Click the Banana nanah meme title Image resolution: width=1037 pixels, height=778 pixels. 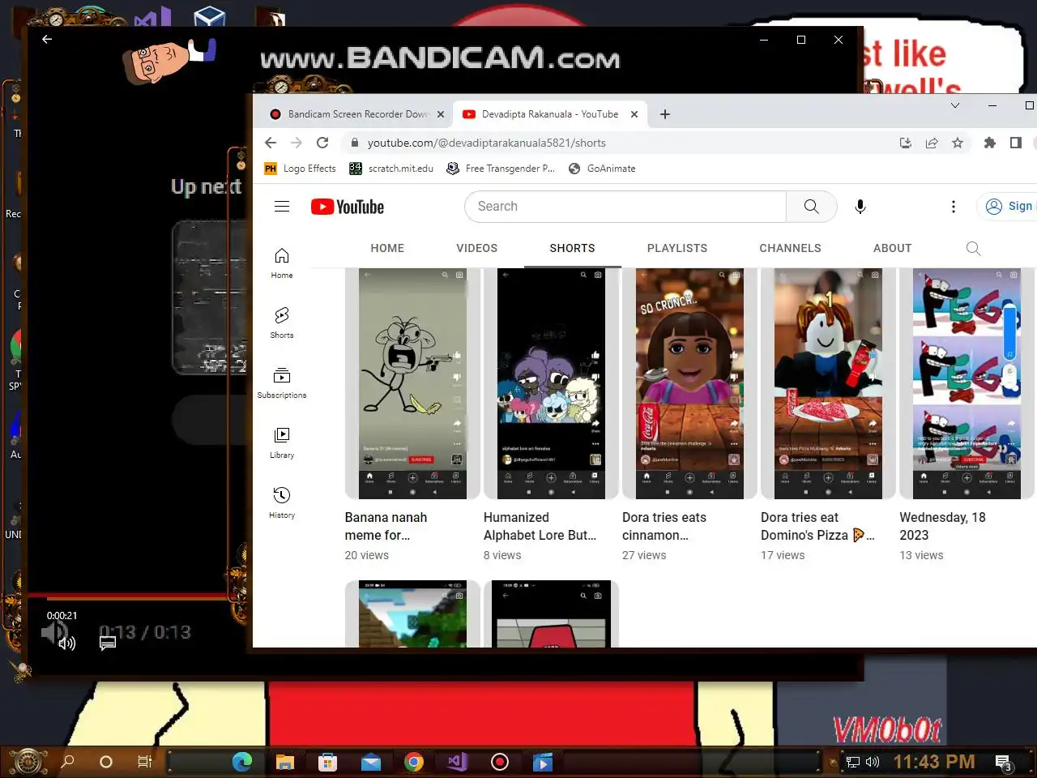386,526
